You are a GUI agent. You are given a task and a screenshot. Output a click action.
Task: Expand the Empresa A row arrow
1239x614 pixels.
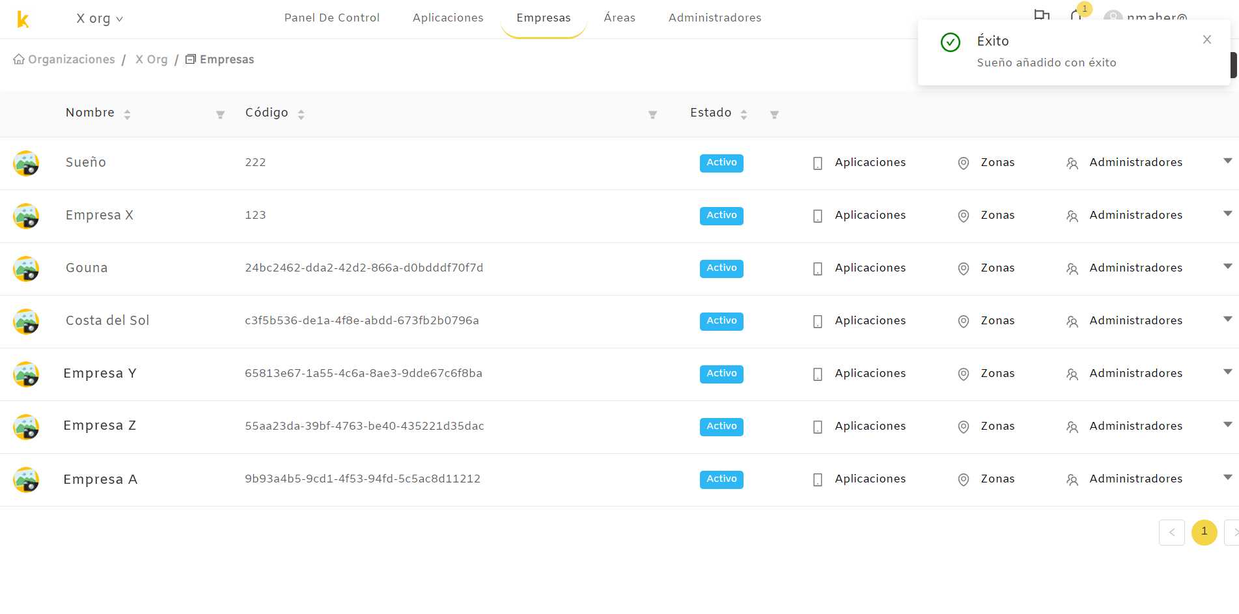click(1227, 477)
